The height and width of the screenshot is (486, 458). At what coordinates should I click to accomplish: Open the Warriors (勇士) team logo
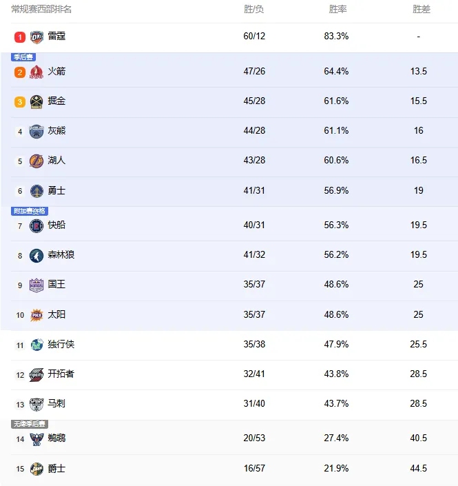[x=37, y=191]
